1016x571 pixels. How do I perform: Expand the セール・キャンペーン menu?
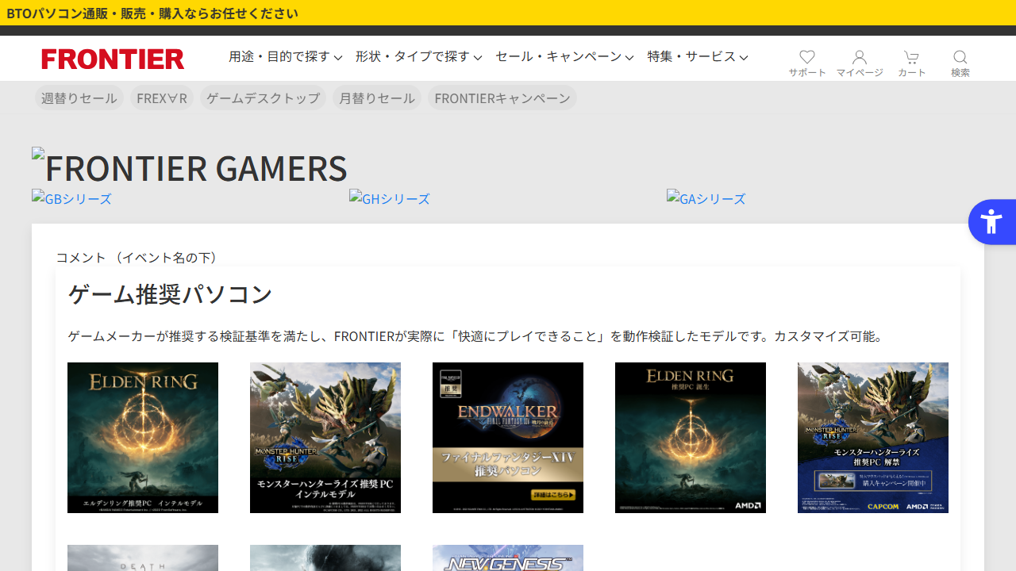pos(564,57)
